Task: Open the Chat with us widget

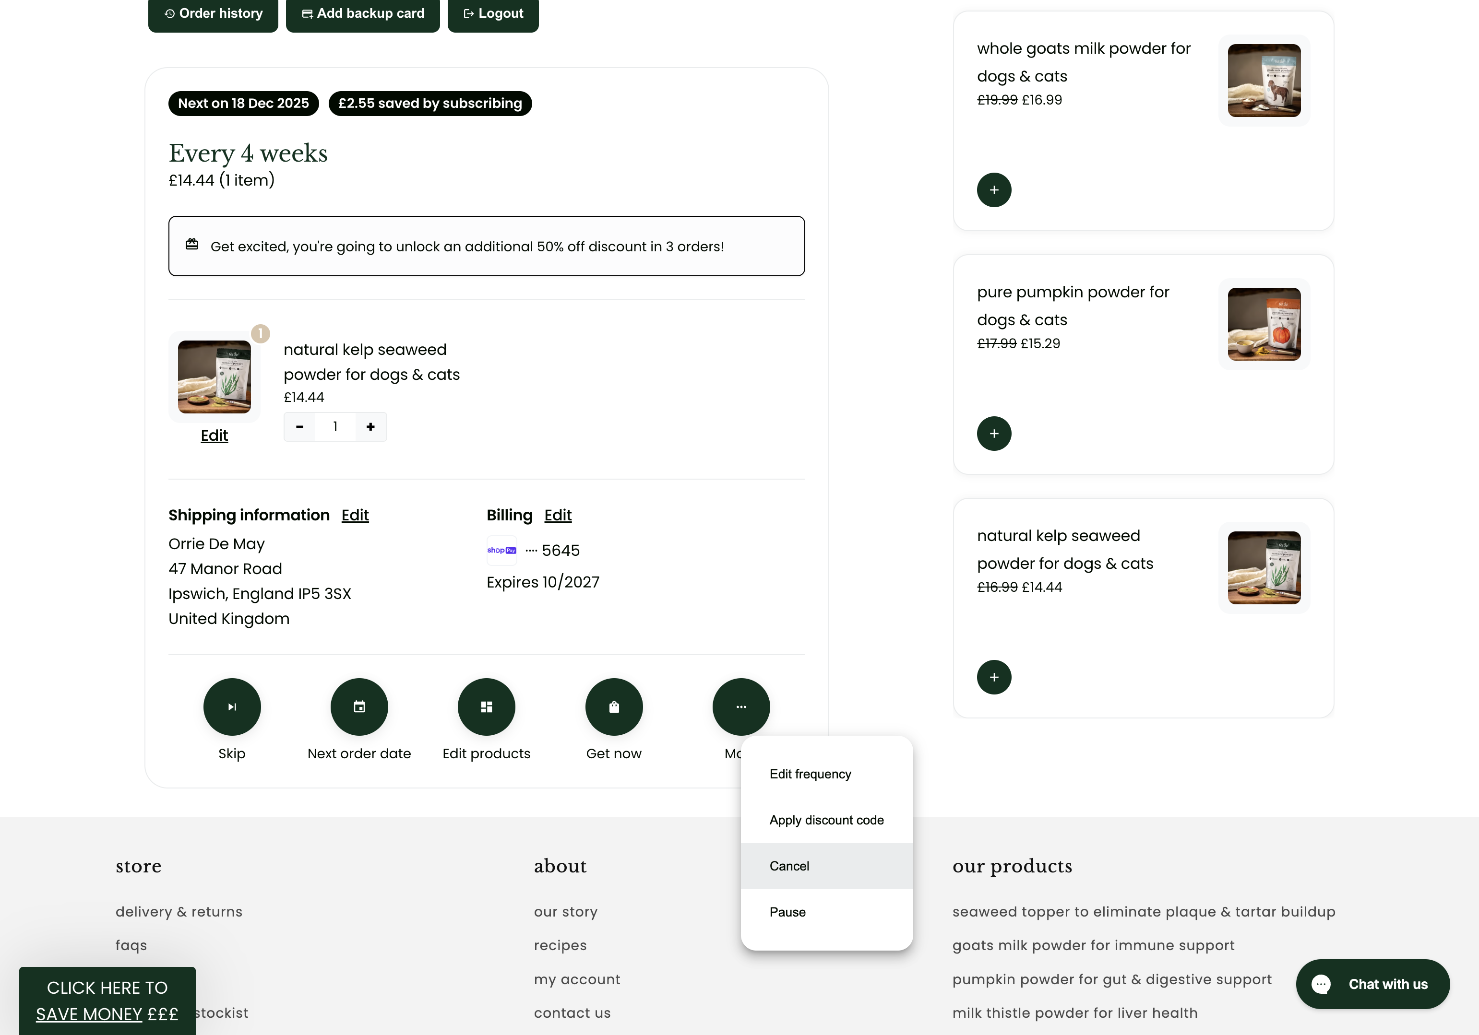Action: [x=1373, y=984]
